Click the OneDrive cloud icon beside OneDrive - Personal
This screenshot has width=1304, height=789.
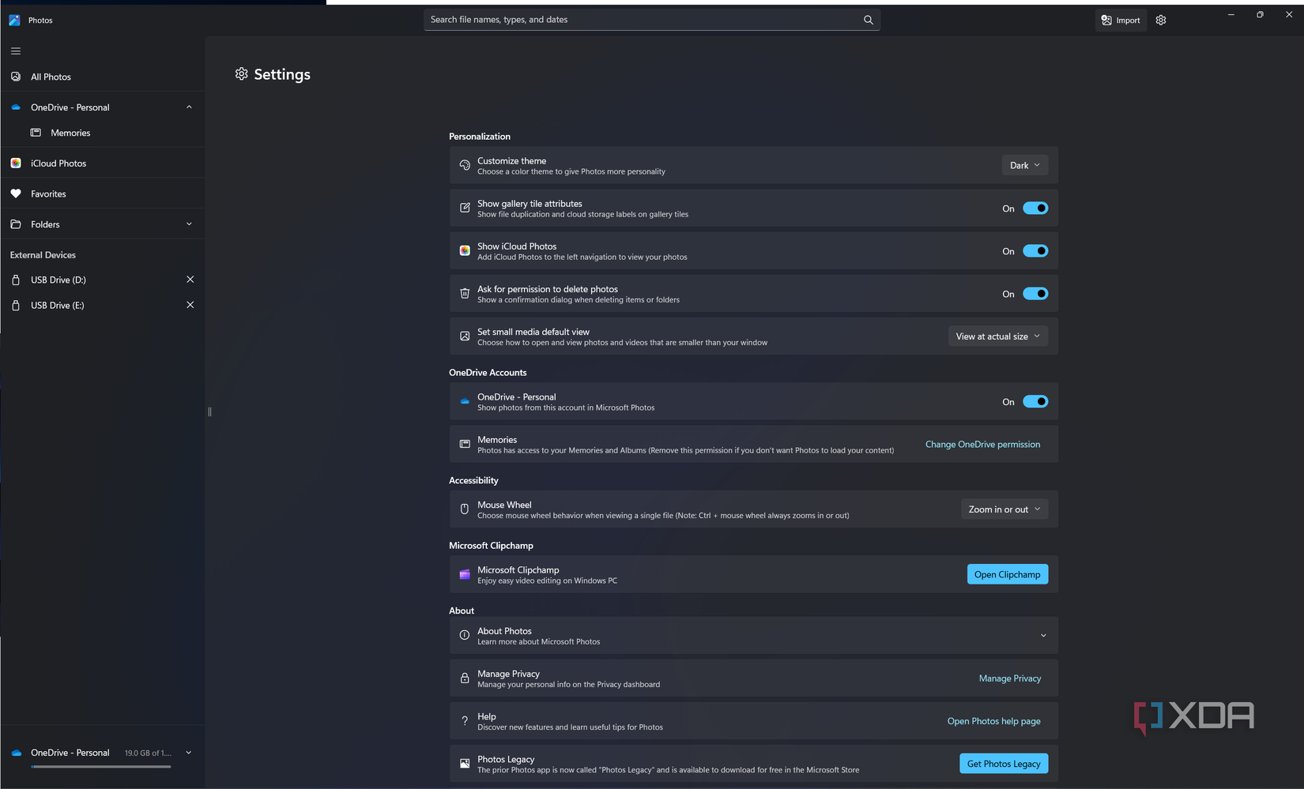(x=16, y=107)
